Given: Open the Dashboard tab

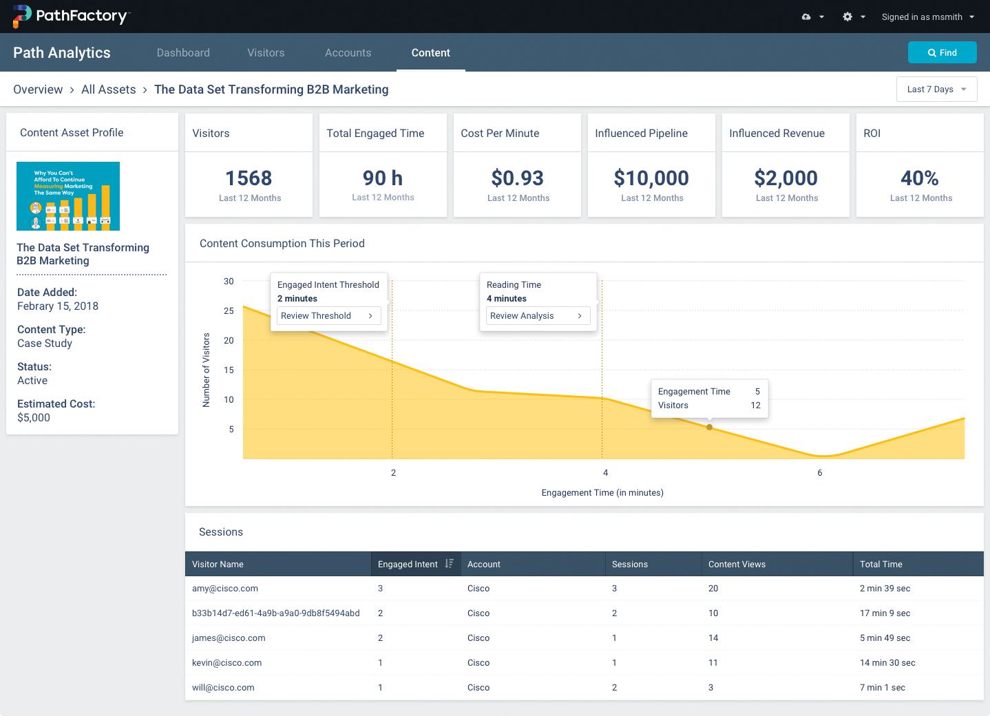Looking at the screenshot, I should (x=183, y=52).
